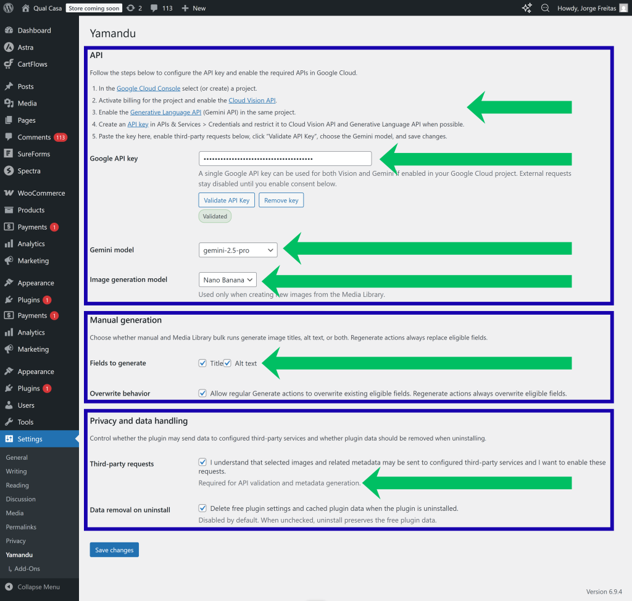Open the CartFlows menu icon
The image size is (632, 601).
(x=9, y=64)
